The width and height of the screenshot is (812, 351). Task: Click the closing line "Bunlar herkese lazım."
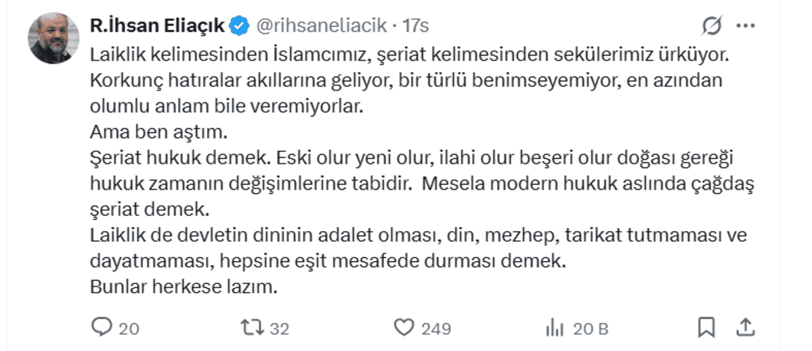coord(184,286)
